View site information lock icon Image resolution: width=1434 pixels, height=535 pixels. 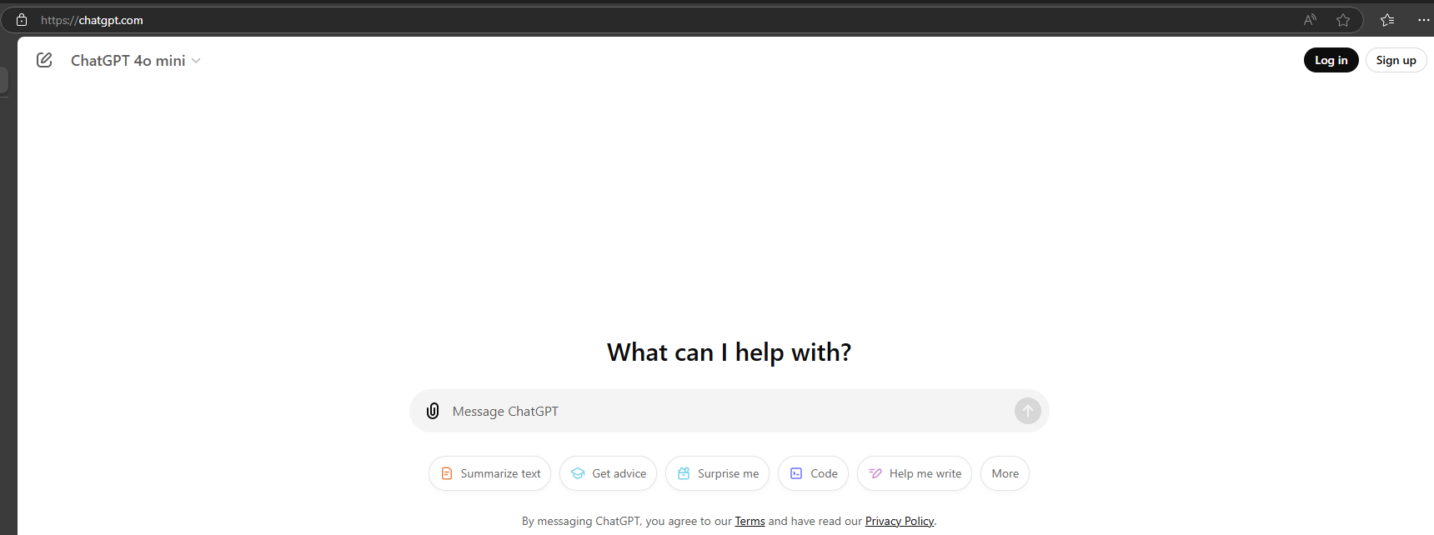click(x=22, y=20)
